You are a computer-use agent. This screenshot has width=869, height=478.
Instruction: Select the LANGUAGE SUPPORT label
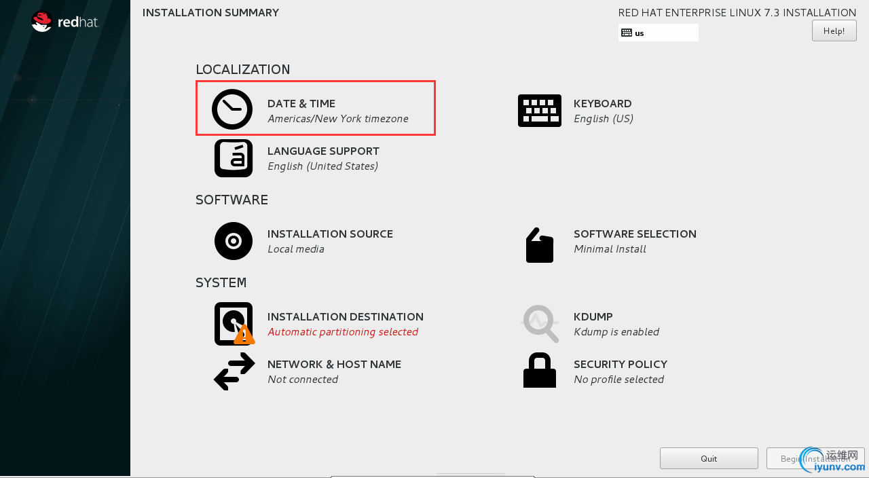click(x=323, y=151)
